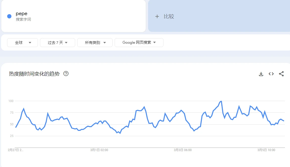Open the 全球 location dropdown
Viewport: 290px width, 167px height.
pos(22,42)
